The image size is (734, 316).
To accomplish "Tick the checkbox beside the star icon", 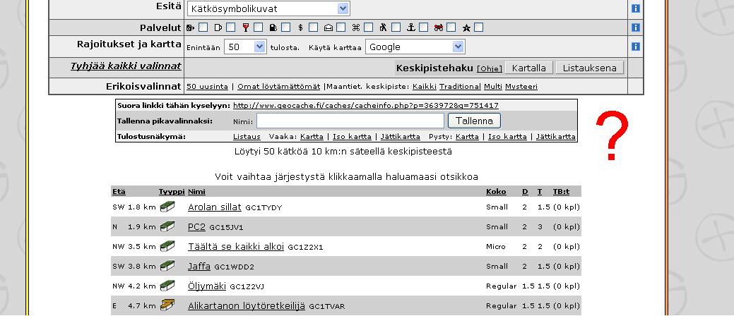I will click(x=479, y=28).
